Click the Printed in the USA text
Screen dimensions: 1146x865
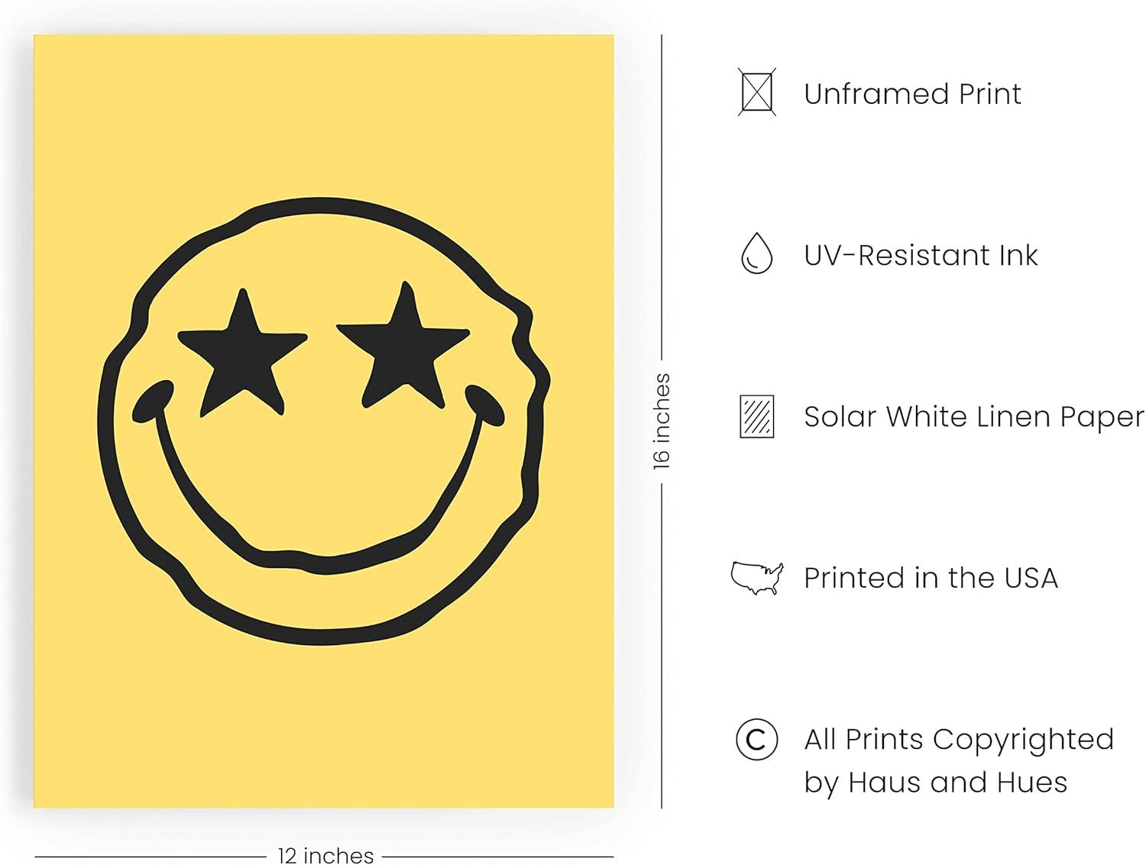931,578
